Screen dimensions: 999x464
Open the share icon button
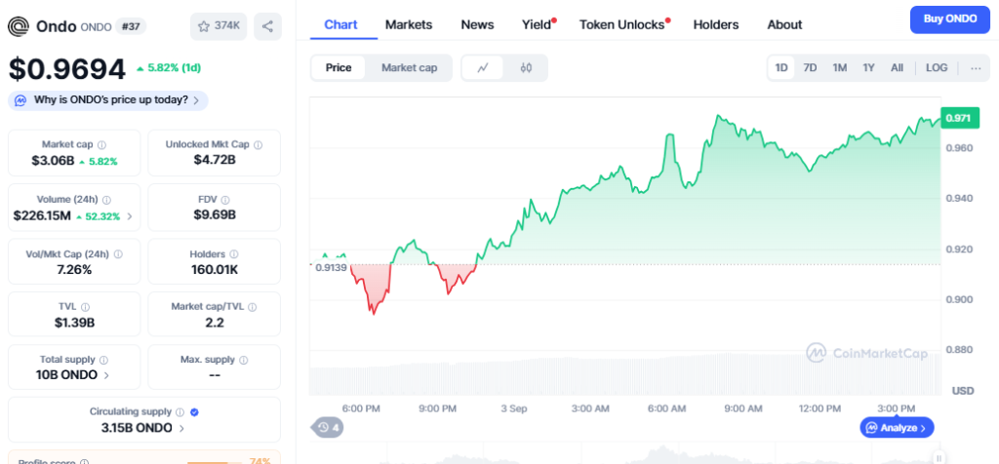pos(267,26)
